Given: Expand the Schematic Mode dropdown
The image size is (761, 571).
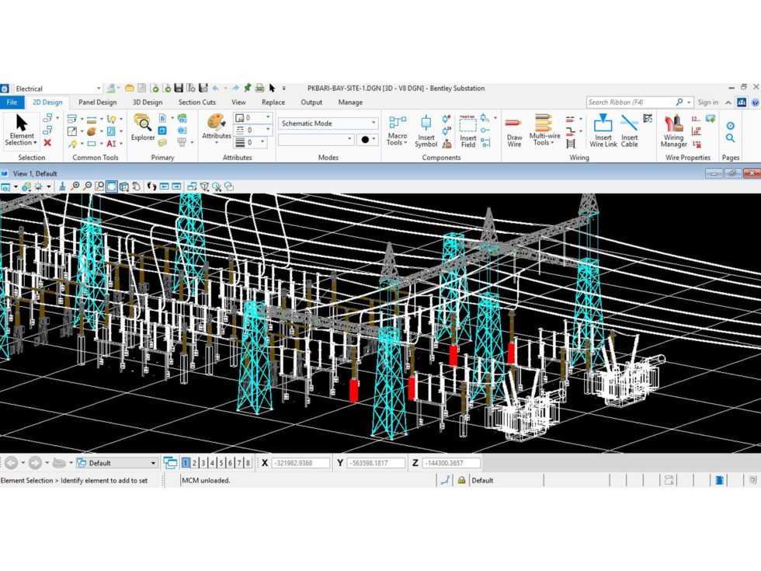Looking at the screenshot, I should coord(373,124).
